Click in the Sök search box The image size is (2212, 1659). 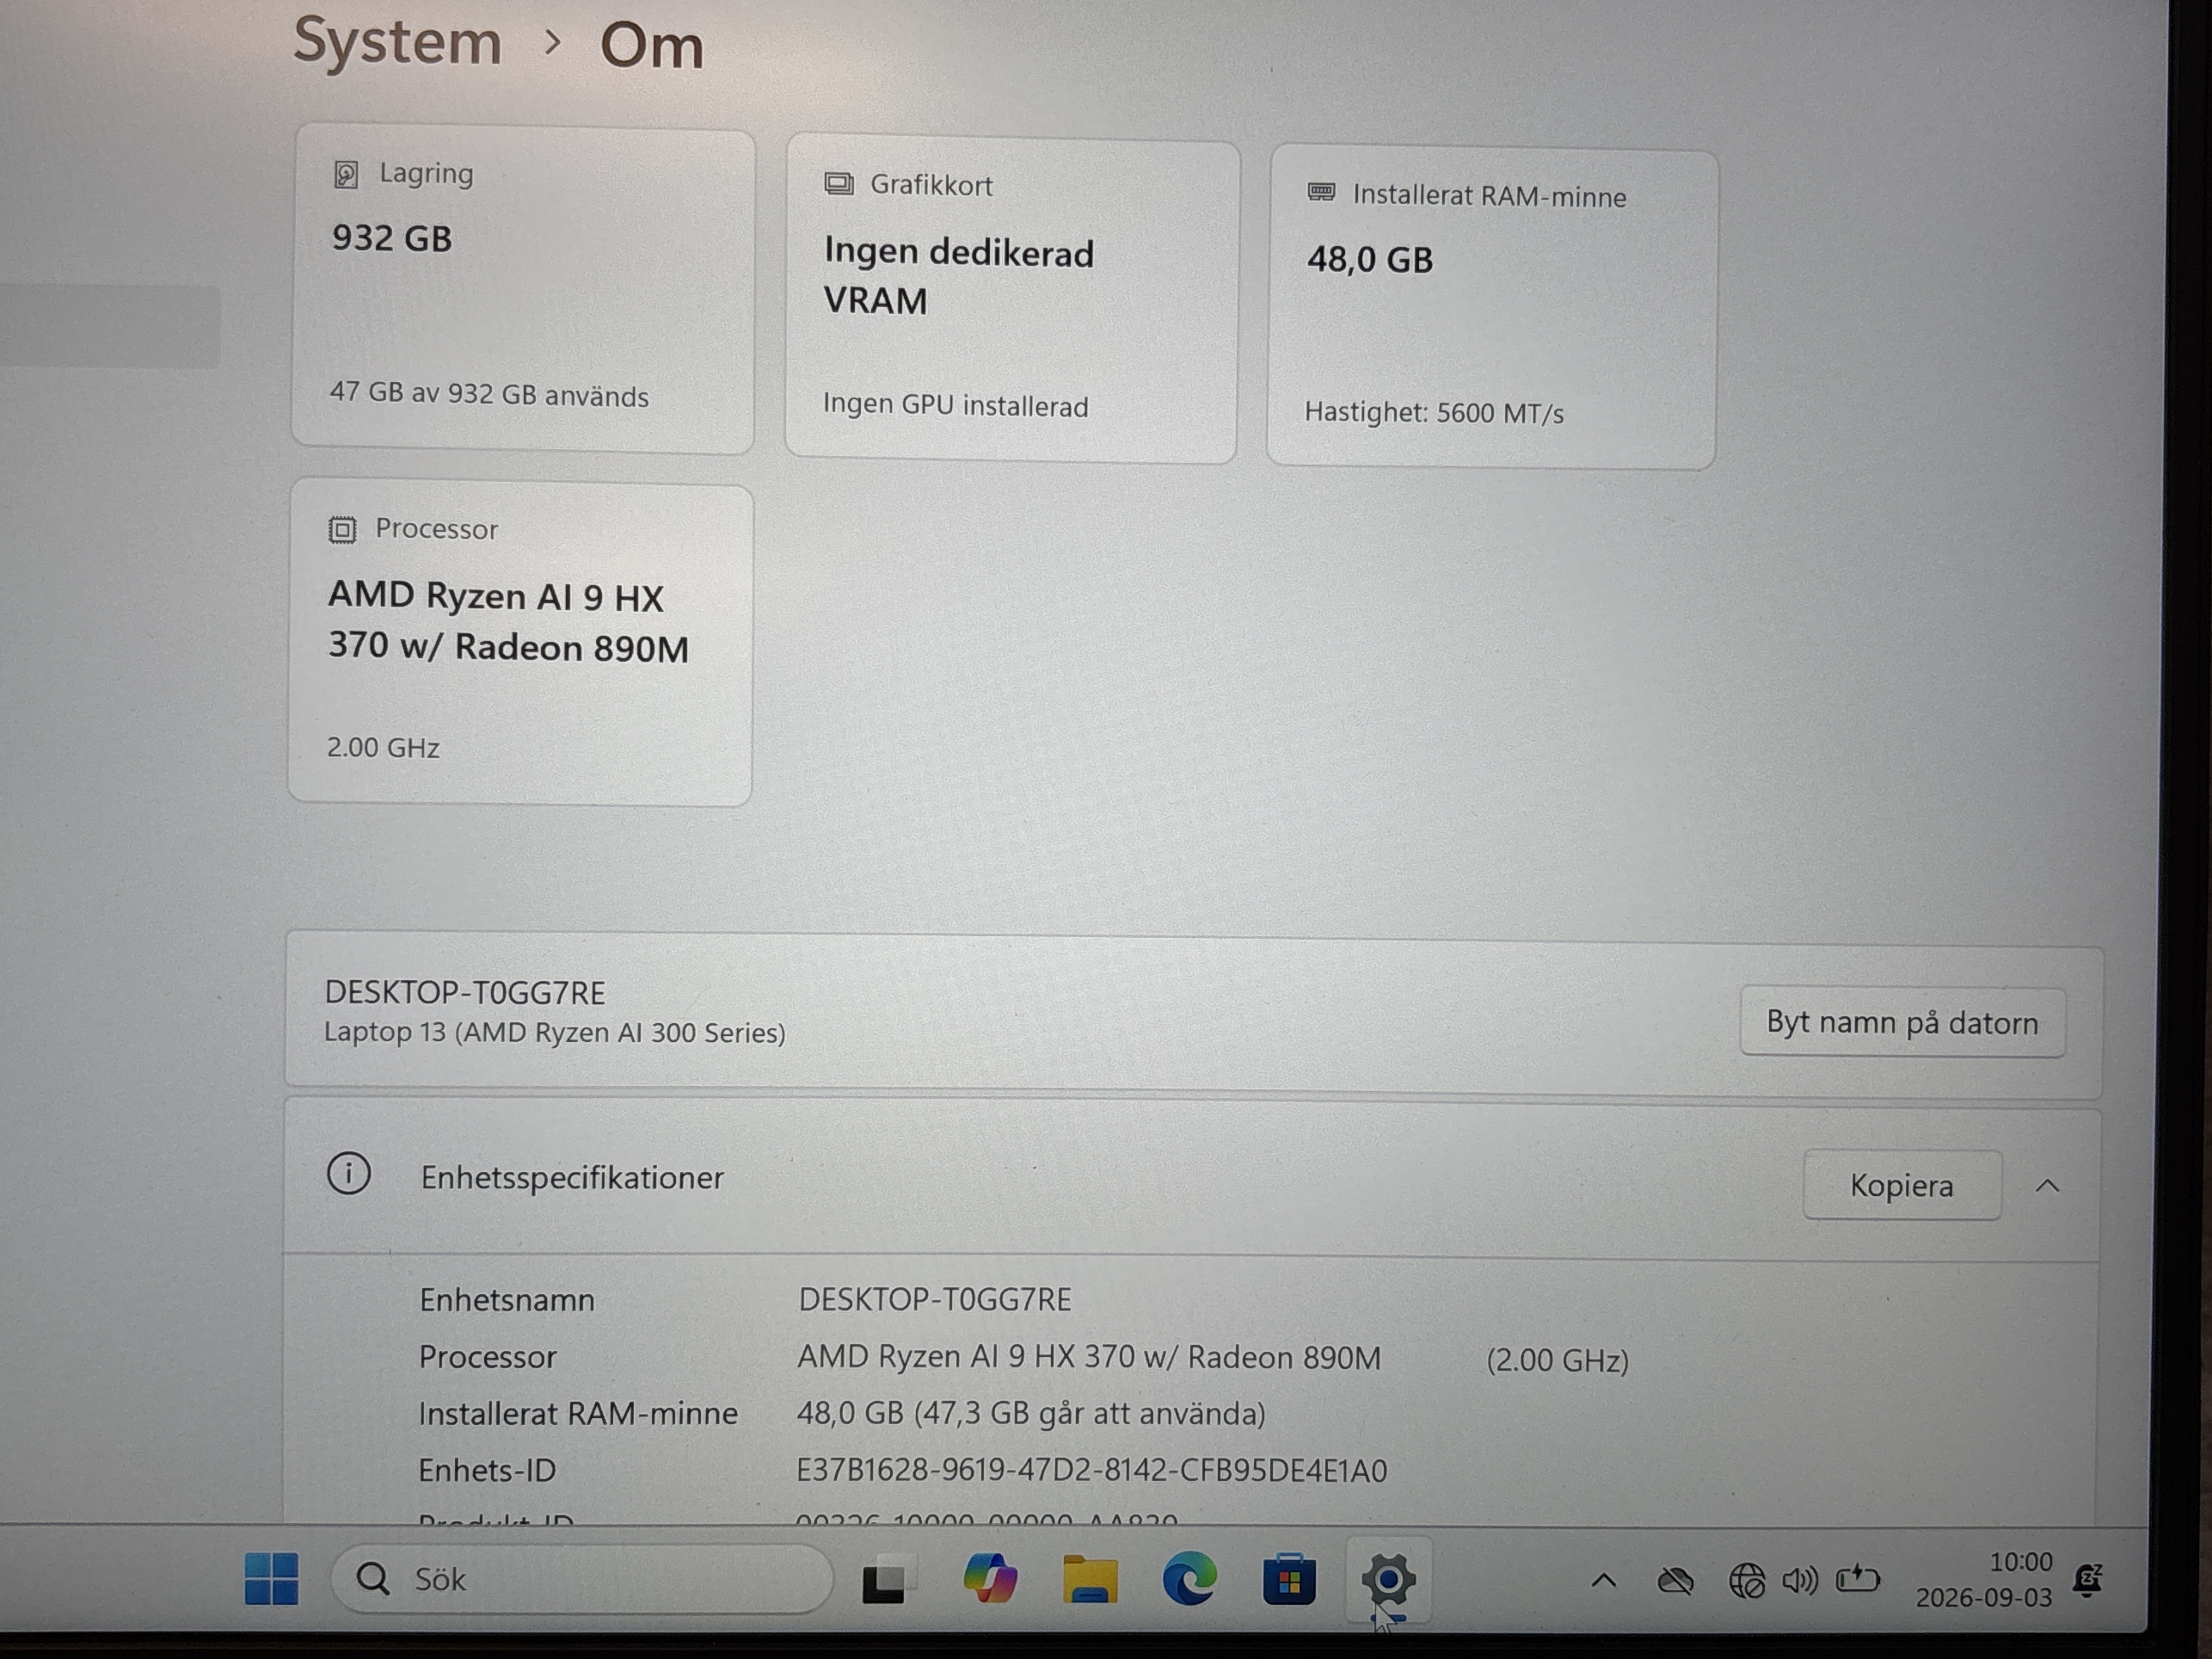pos(582,1579)
